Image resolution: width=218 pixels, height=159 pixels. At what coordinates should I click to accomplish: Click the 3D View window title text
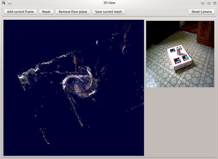coord(109,3)
